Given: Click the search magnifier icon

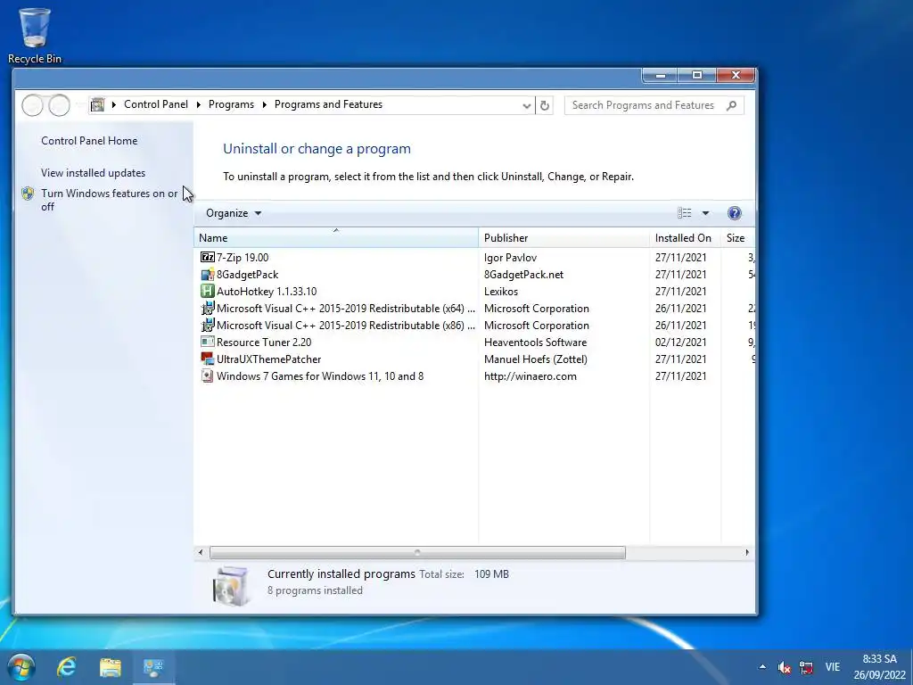Looking at the screenshot, I should [731, 105].
